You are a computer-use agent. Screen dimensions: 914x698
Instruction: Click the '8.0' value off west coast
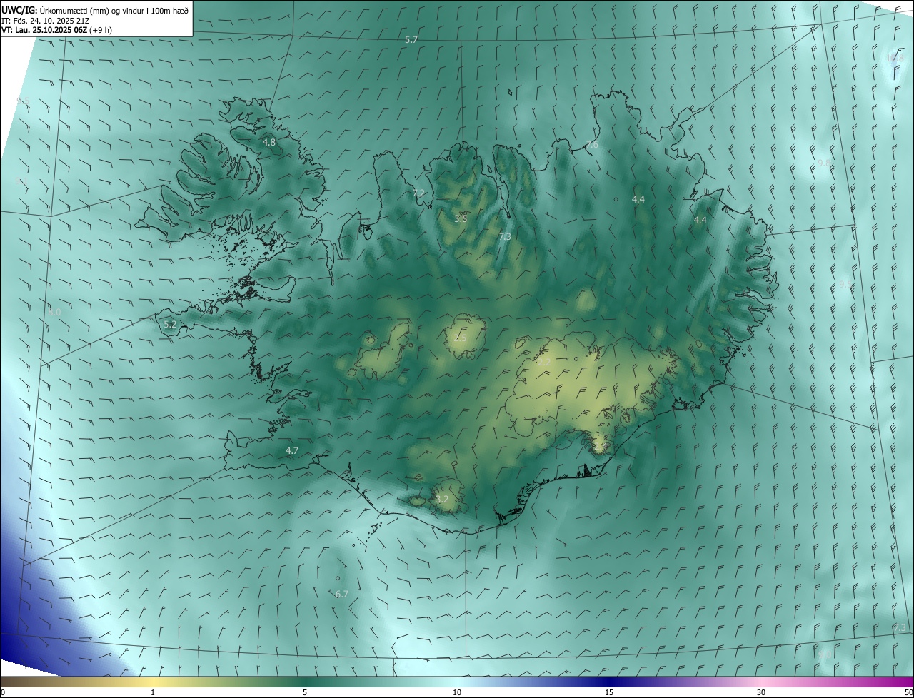pyautogui.click(x=54, y=313)
